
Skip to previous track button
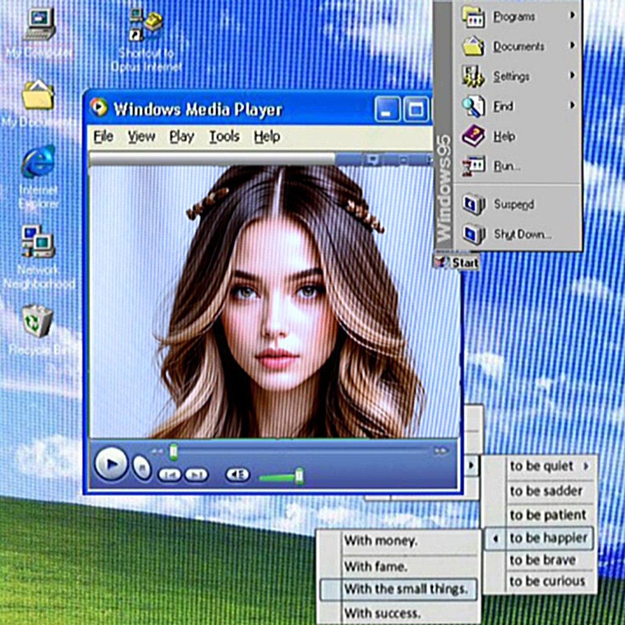pos(170,475)
